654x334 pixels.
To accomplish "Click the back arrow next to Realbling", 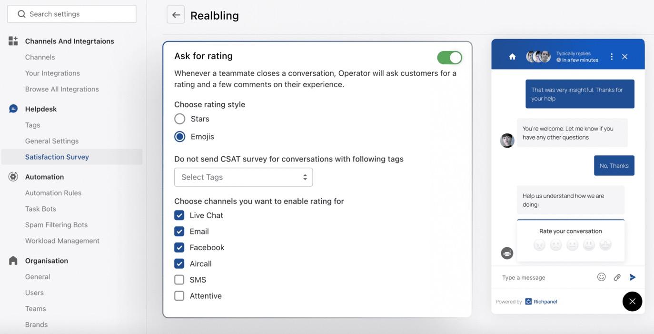I will 176,15.
